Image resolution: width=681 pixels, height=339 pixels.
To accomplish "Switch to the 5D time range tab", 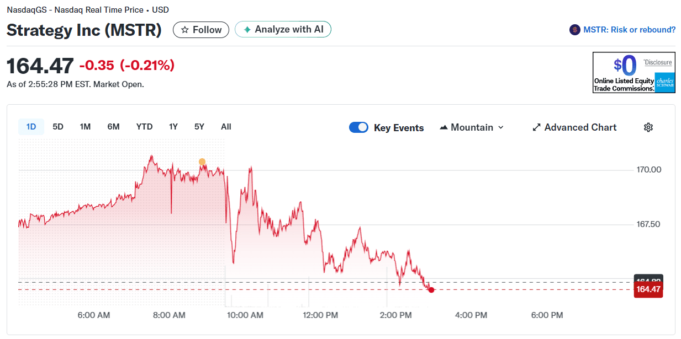I will [x=58, y=126].
